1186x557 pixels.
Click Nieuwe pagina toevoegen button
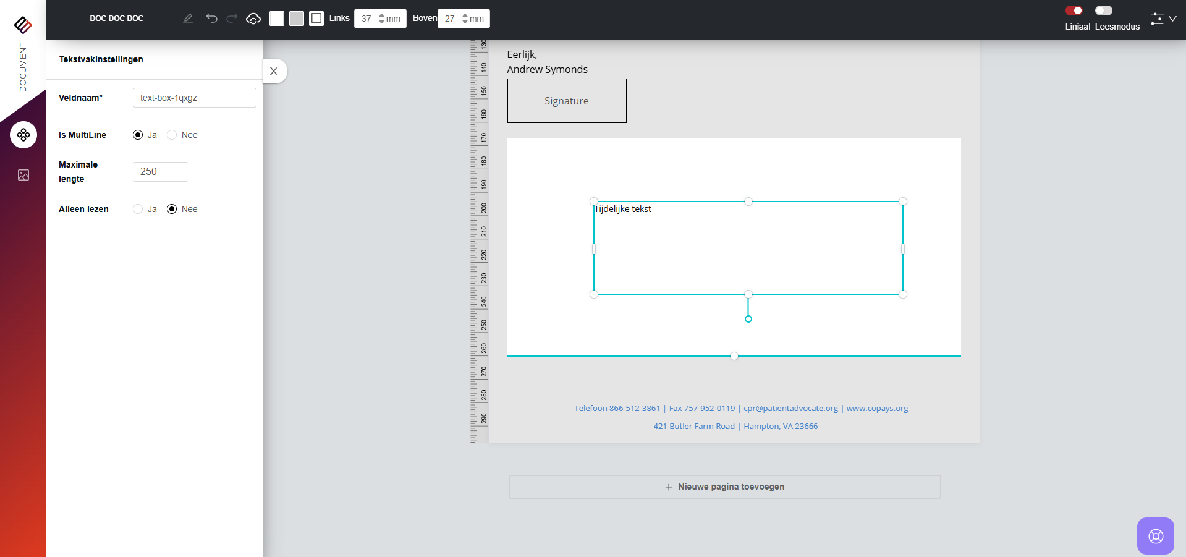pos(724,487)
